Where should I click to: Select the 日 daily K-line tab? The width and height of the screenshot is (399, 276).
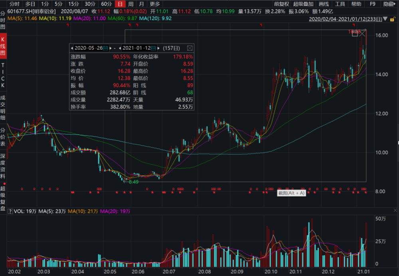tap(120, 4)
